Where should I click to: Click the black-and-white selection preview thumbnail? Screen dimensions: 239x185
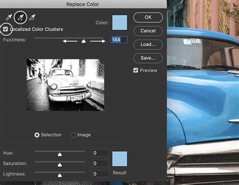tap(66, 85)
